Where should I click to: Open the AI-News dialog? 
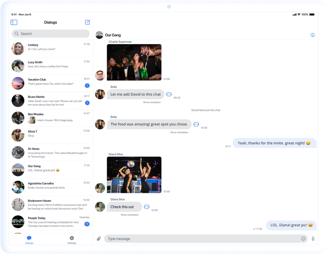51,152
